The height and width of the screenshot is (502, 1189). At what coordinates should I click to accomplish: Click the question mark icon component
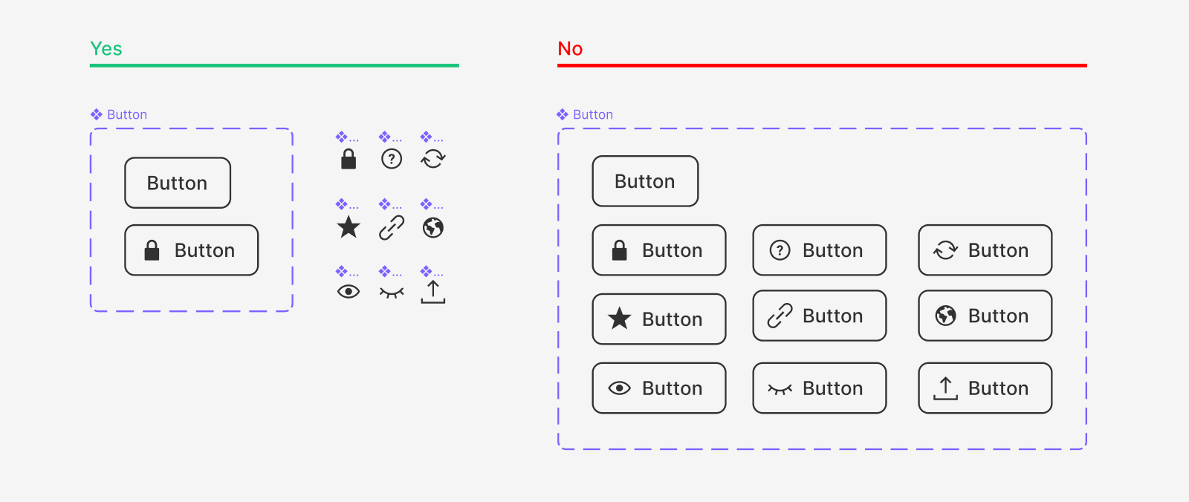[390, 158]
